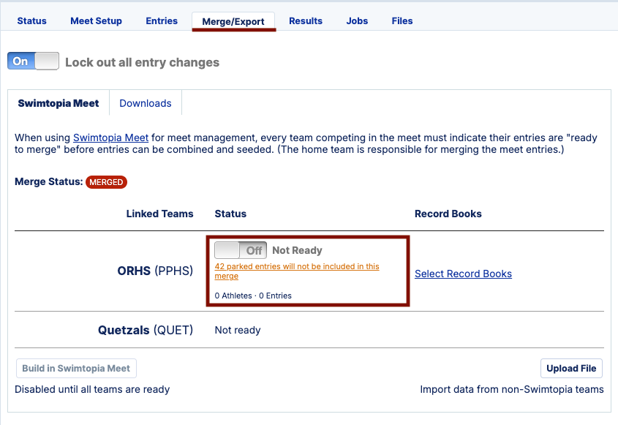The image size is (618, 425).
Task: Click the Record Books column header
Action: (x=448, y=214)
